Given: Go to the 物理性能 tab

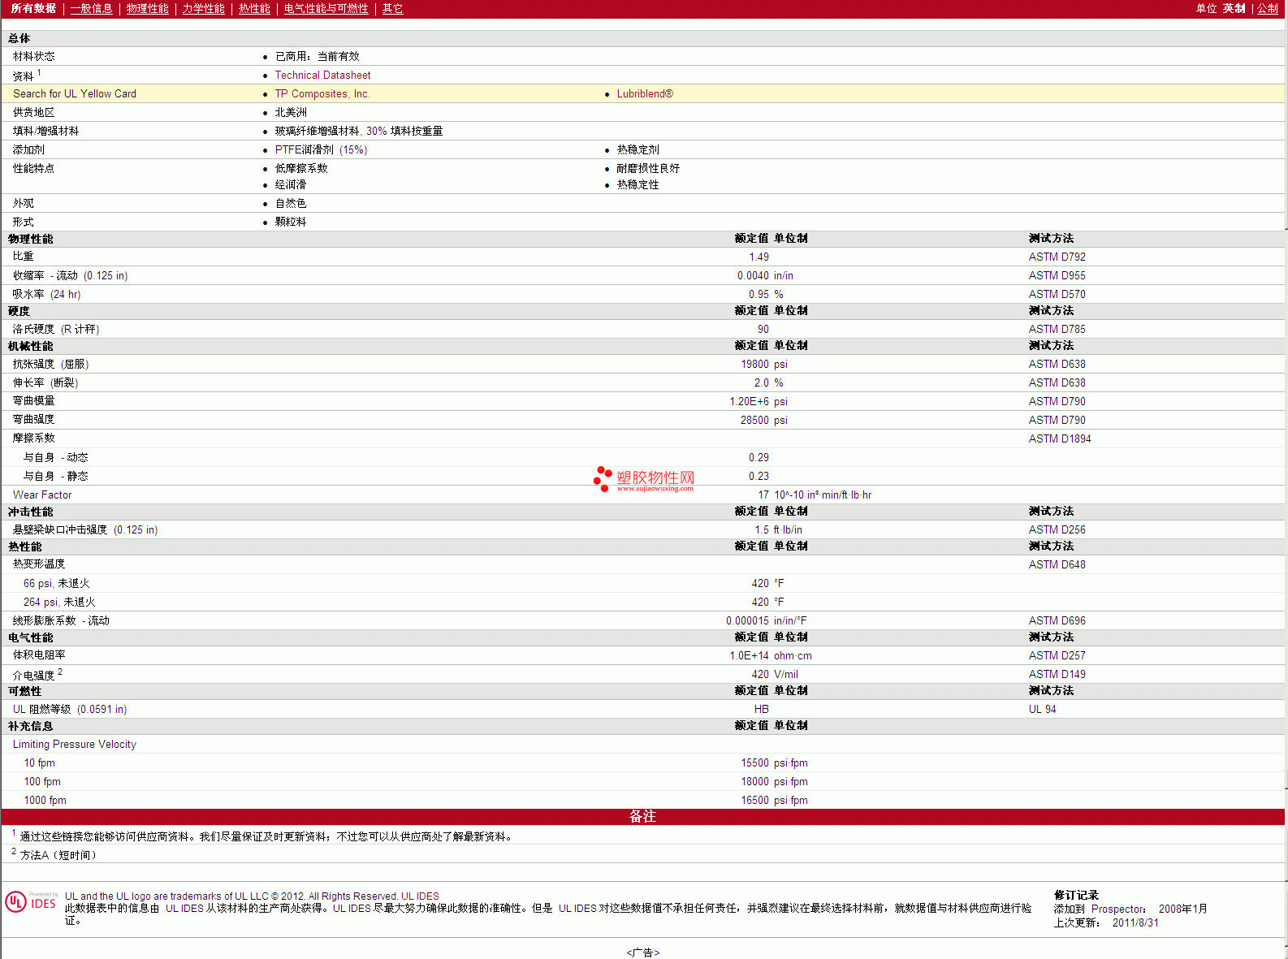Looking at the screenshot, I should tap(147, 9).
